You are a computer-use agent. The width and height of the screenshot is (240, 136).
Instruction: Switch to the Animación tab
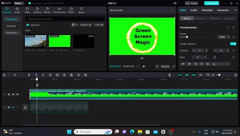pyautogui.click(x=223, y=10)
